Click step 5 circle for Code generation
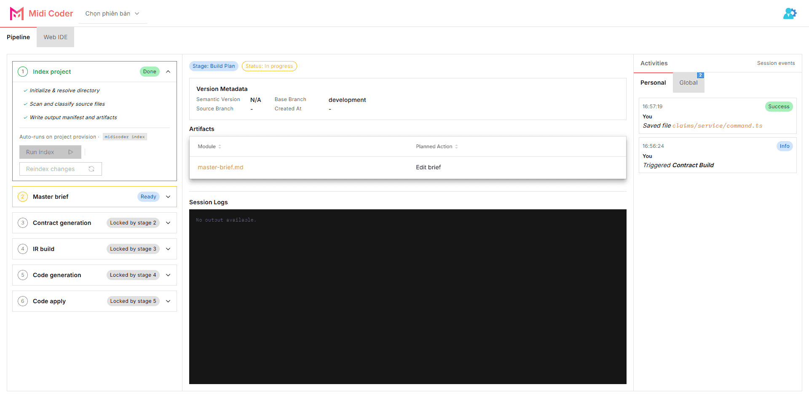The image size is (809, 398). click(x=23, y=275)
